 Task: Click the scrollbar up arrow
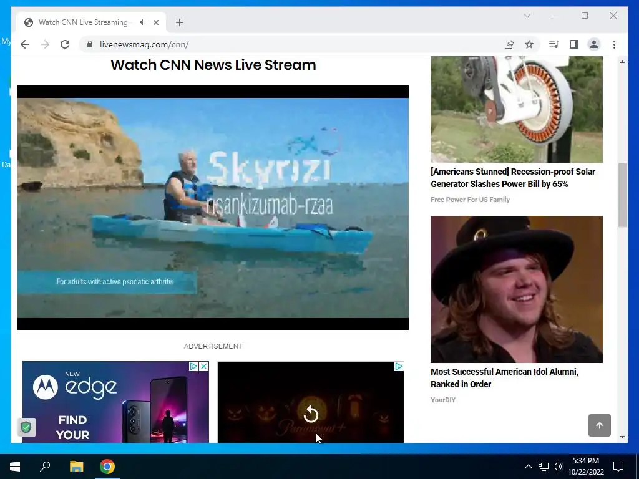point(622,62)
